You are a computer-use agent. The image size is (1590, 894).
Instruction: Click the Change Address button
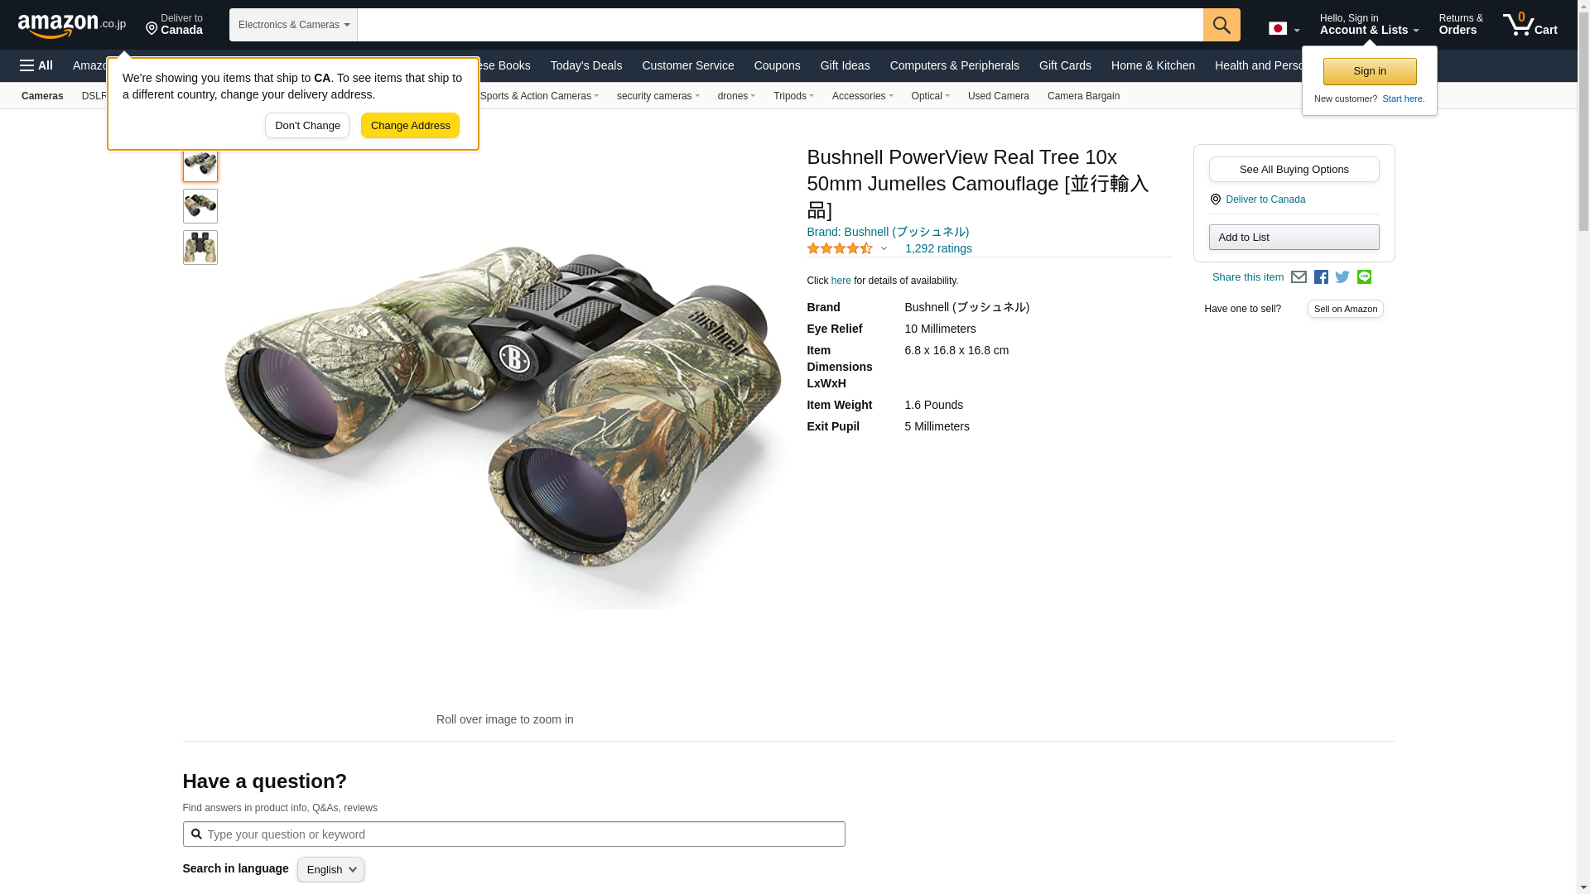410,126
